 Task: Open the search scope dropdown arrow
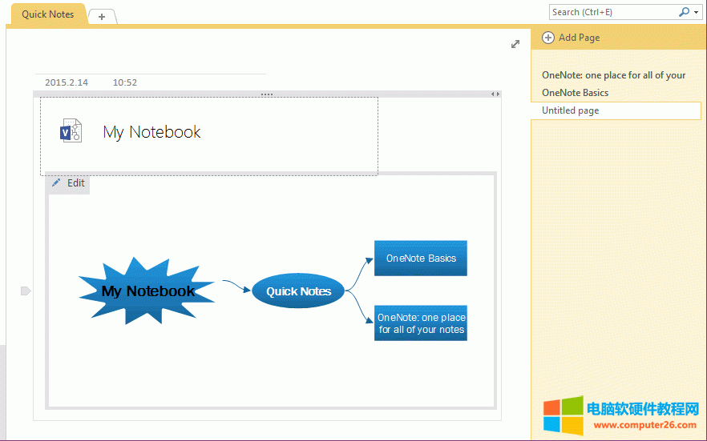click(x=696, y=13)
